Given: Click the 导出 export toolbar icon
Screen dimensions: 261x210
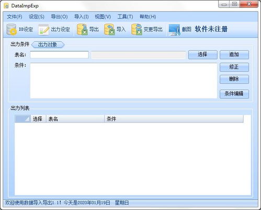Looking at the screenshot, I should click(x=82, y=29).
